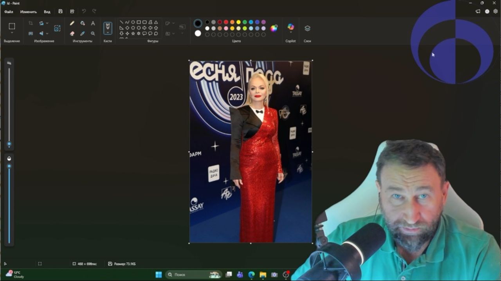The width and height of the screenshot is (501, 281).
Task: Click the Save icon in the title bar
Action: (60, 12)
